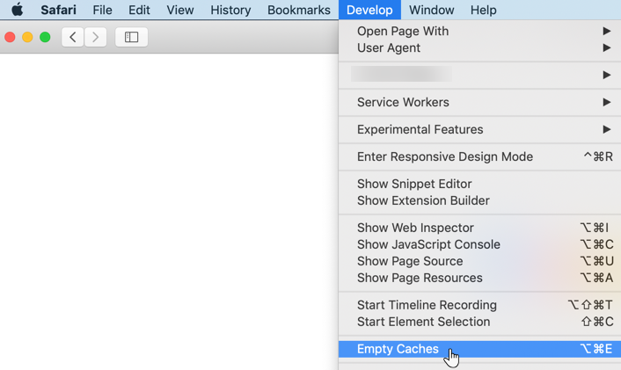Maximize the window with green button
Screen dimensions: 621x370
pyautogui.click(x=45, y=37)
